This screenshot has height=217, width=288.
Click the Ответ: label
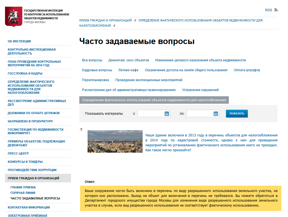pos(90,182)
